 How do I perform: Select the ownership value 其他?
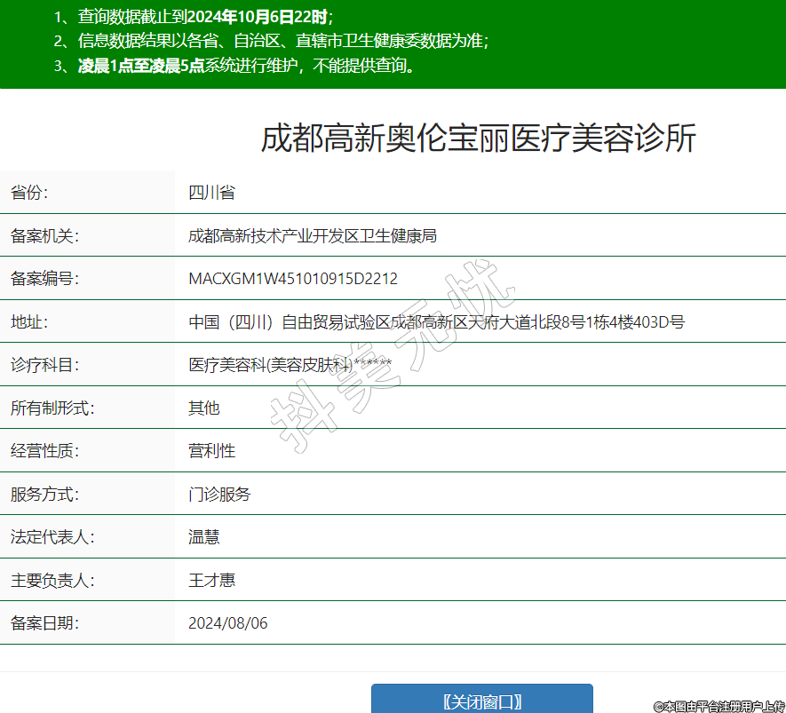coord(203,408)
